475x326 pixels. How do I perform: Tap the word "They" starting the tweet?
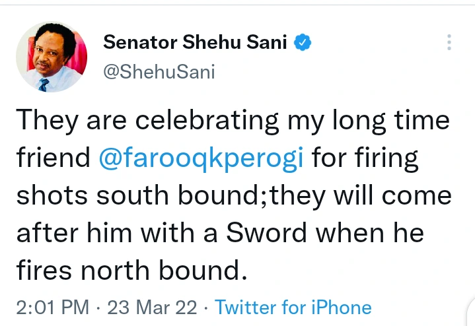[x=41, y=121]
